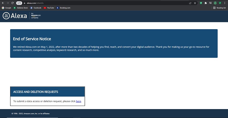Click the VPN badge in address bar
Screen dimensions: 228x118
tap(19, 3)
